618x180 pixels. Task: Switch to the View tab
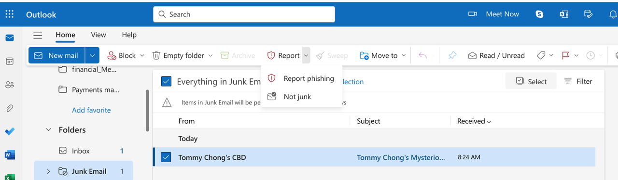98,35
